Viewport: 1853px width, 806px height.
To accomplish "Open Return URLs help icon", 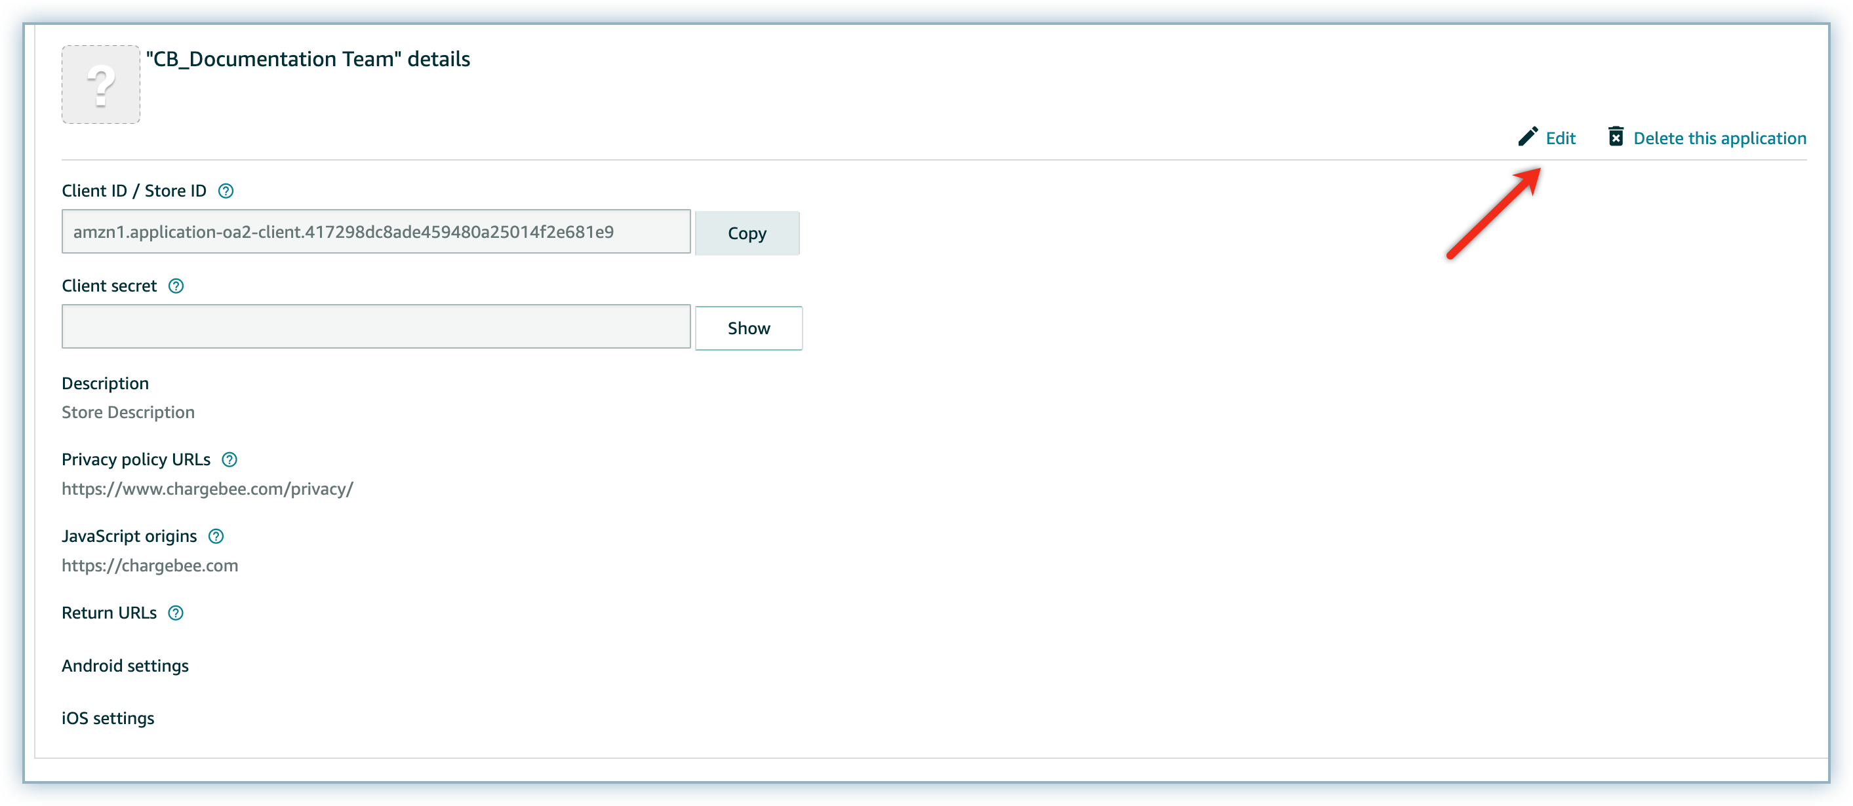I will [x=176, y=613].
